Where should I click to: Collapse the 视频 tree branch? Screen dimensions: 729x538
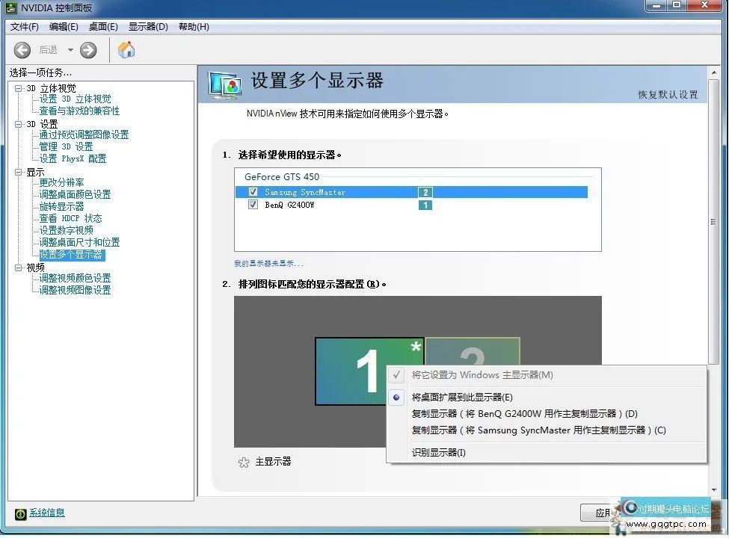[x=16, y=266]
